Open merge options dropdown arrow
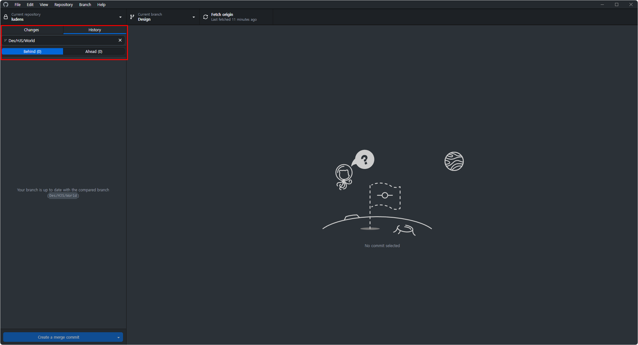The image size is (638, 345). (x=119, y=337)
